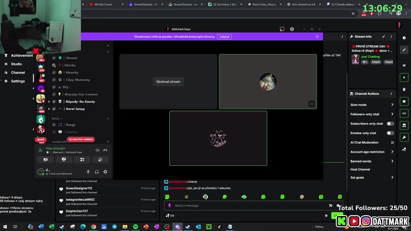Open Discord soundboard button
The height and width of the screenshot is (231, 411).
101,159
